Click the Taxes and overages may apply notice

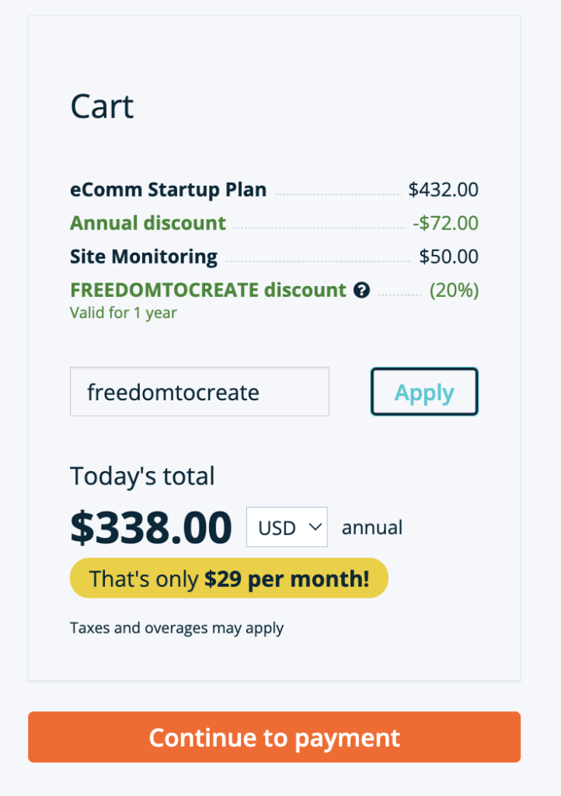(176, 627)
